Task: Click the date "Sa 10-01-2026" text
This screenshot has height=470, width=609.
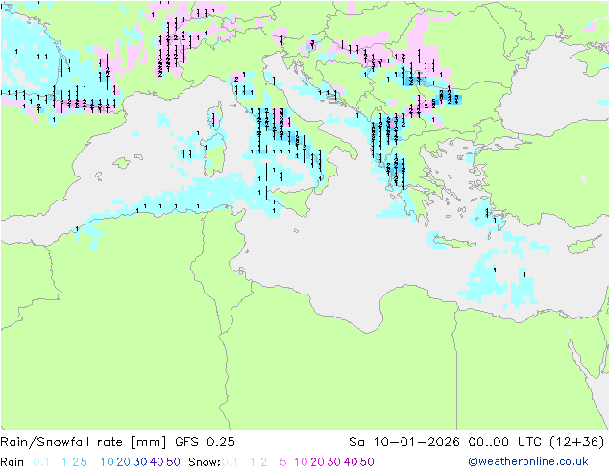Action: (404, 442)
